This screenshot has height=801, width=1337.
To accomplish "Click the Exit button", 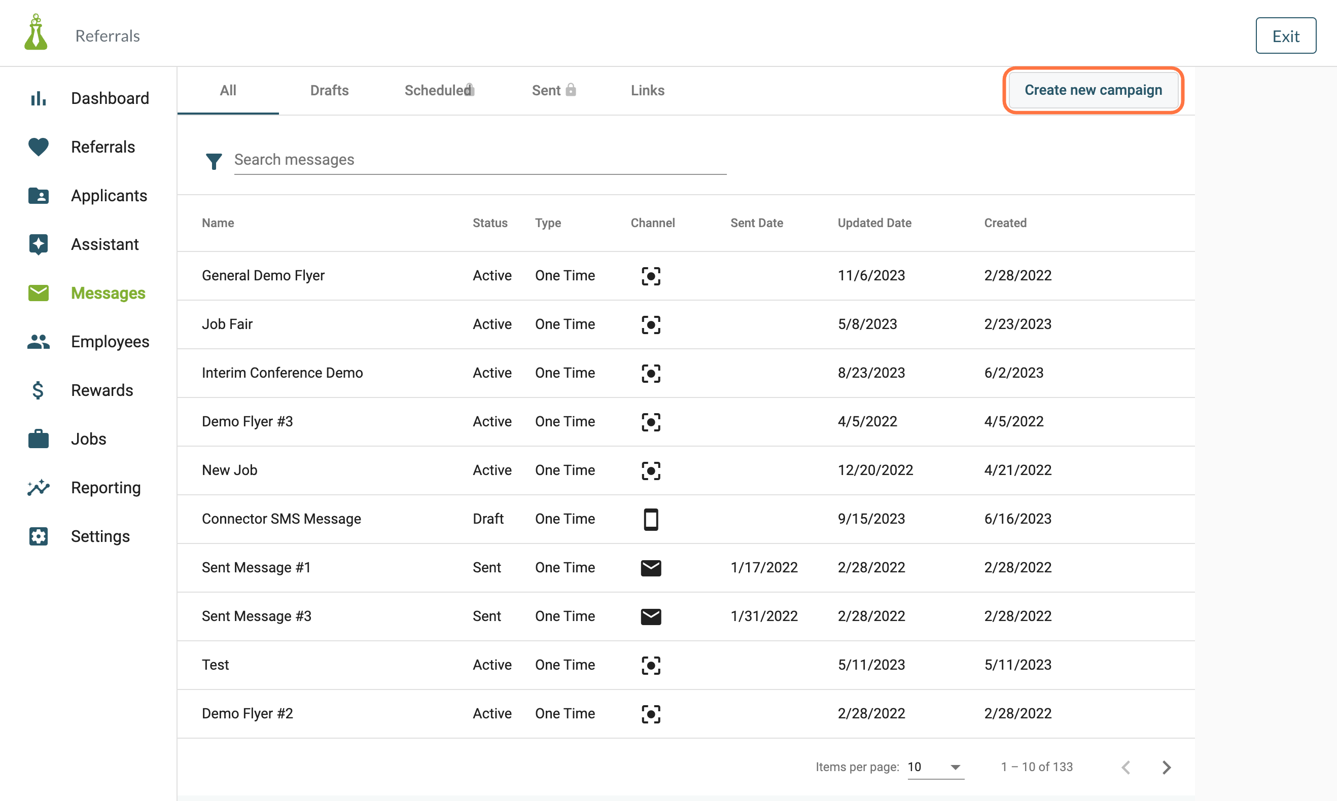I will tap(1286, 36).
